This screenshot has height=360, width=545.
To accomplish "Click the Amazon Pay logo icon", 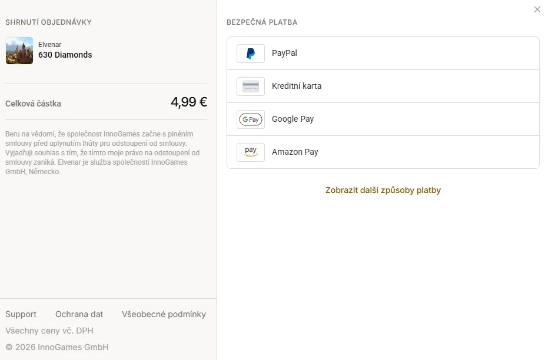I will pos(251,152).
